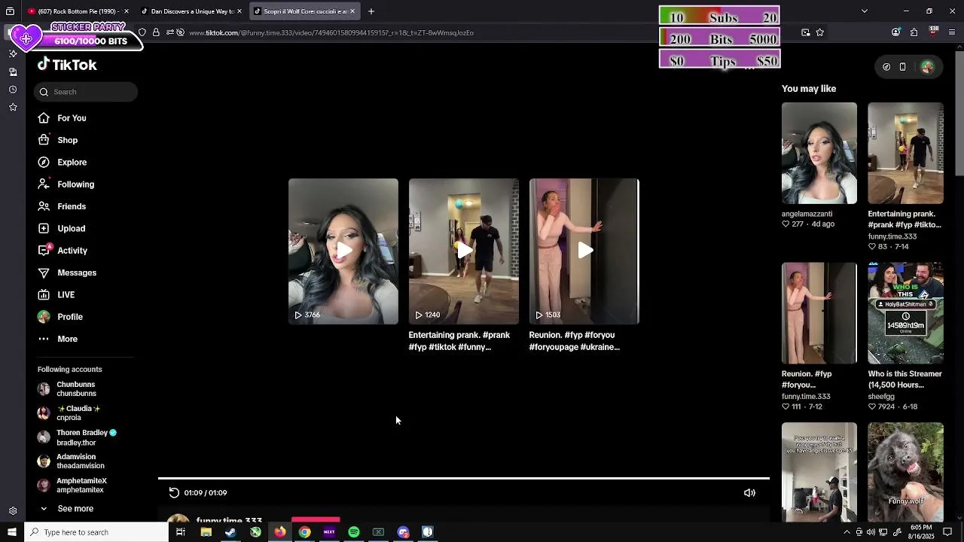Go to the LIVE section

pyautogui.click(x=56, y=294)
